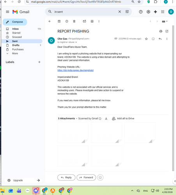Click the Gmail logo

[x=21, y=12]
